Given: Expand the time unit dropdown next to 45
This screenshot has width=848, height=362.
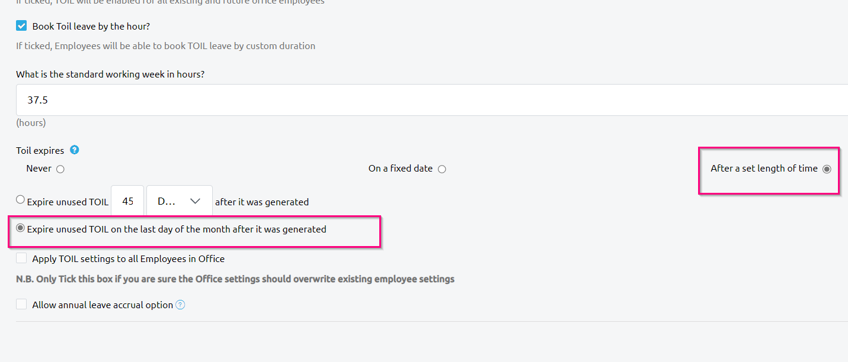Looking at the screenshot, I should [180, 202].
